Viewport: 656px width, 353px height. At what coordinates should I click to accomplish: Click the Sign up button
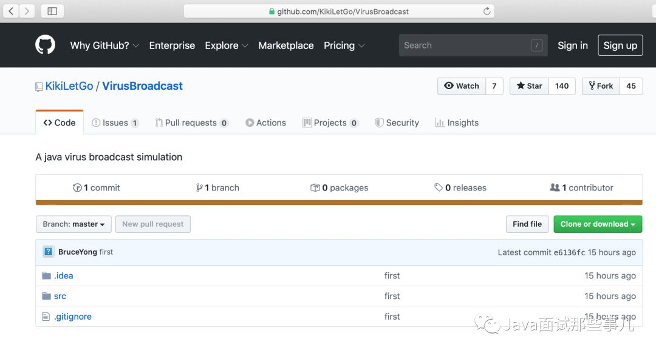click(x=620, y=45)
